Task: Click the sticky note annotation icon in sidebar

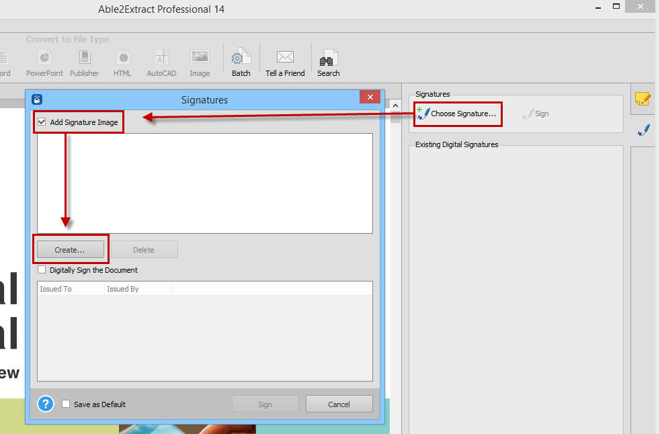Action: coord(643,99)
